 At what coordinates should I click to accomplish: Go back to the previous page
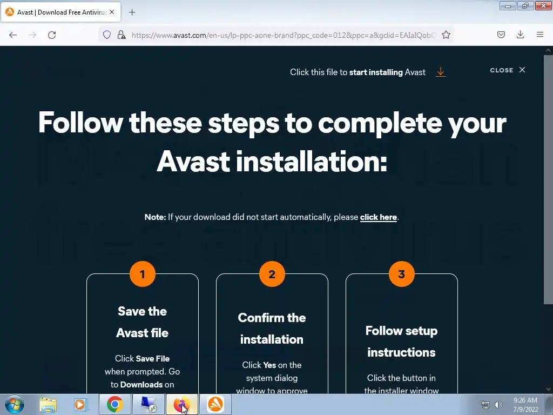coord(13,35)
